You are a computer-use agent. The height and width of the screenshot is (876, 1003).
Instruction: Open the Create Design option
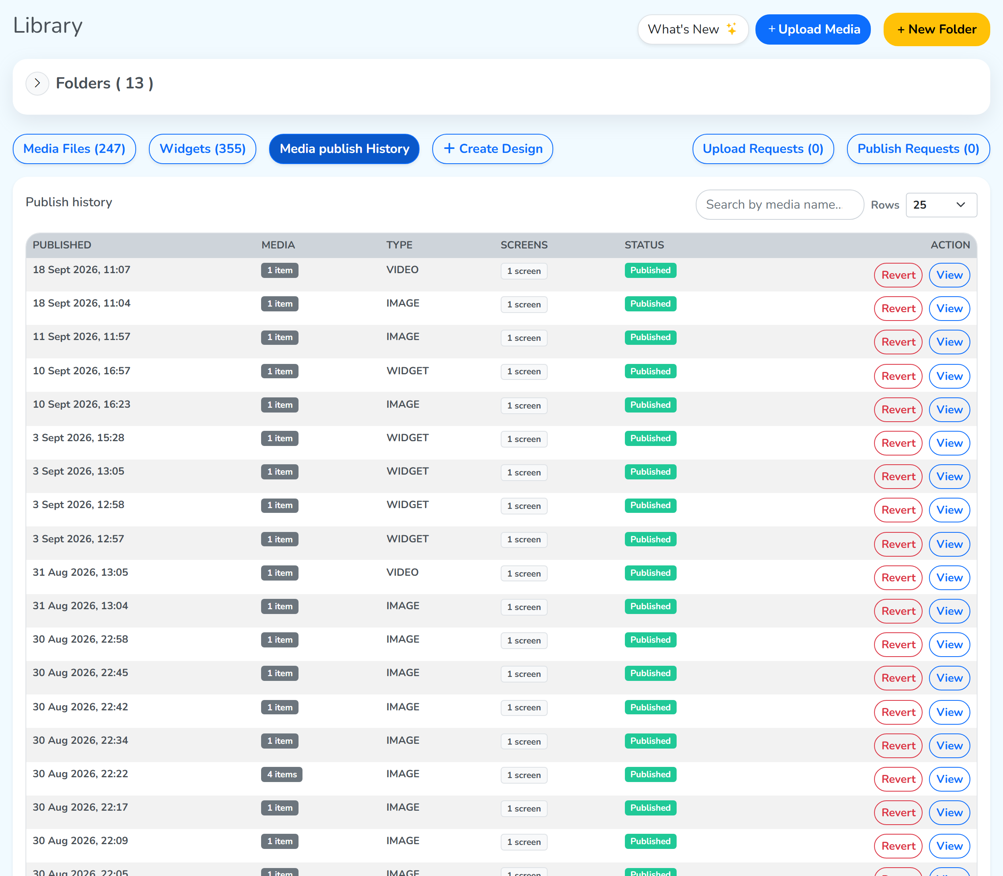point(492,149)
